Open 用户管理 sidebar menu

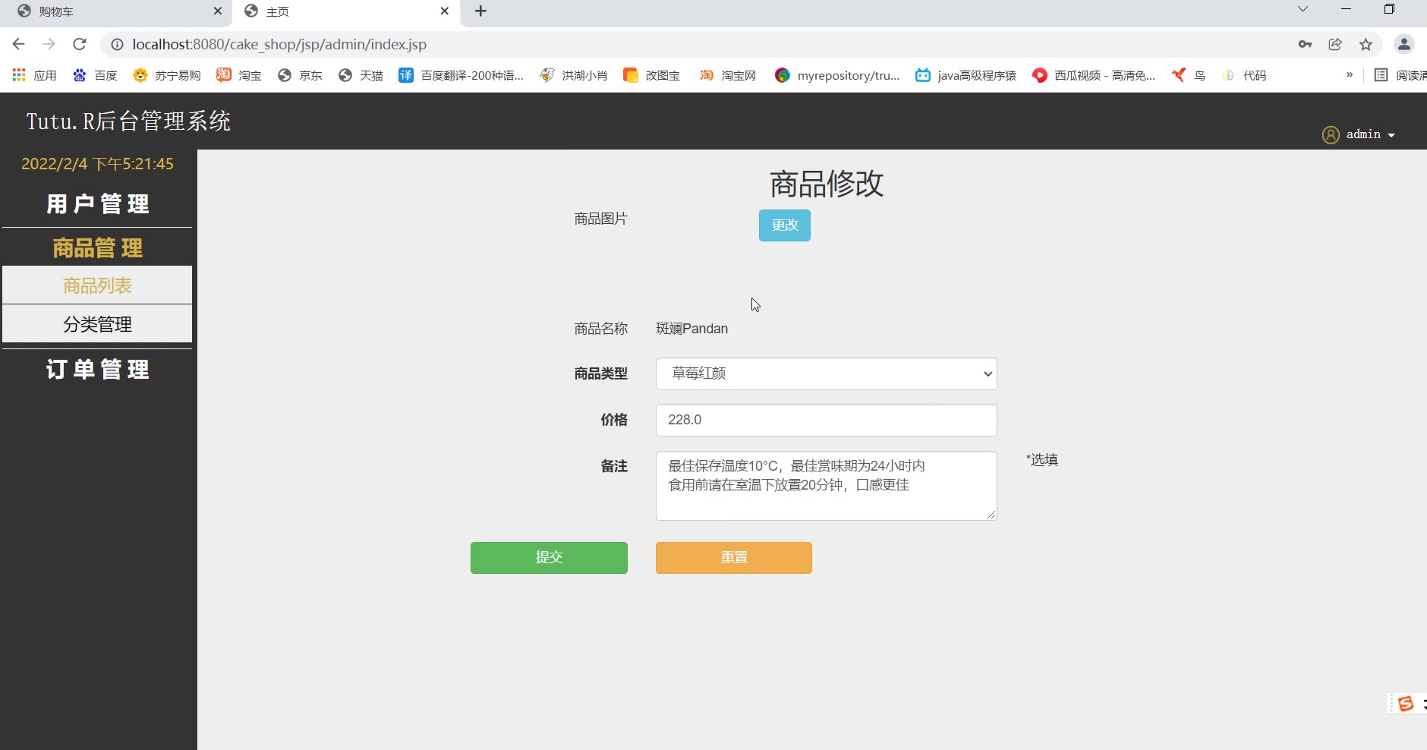pos(97,203)
